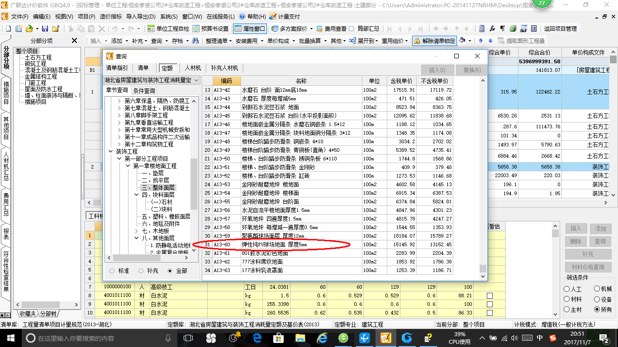Click the blue move-down arrow icon
The height and width of the screenshot is (347, 618).
[x=491, y=41]
